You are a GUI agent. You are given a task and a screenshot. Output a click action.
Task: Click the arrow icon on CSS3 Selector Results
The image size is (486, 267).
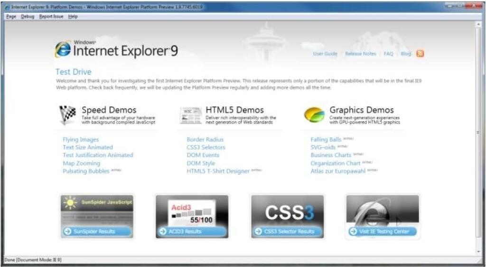(258, 231)
